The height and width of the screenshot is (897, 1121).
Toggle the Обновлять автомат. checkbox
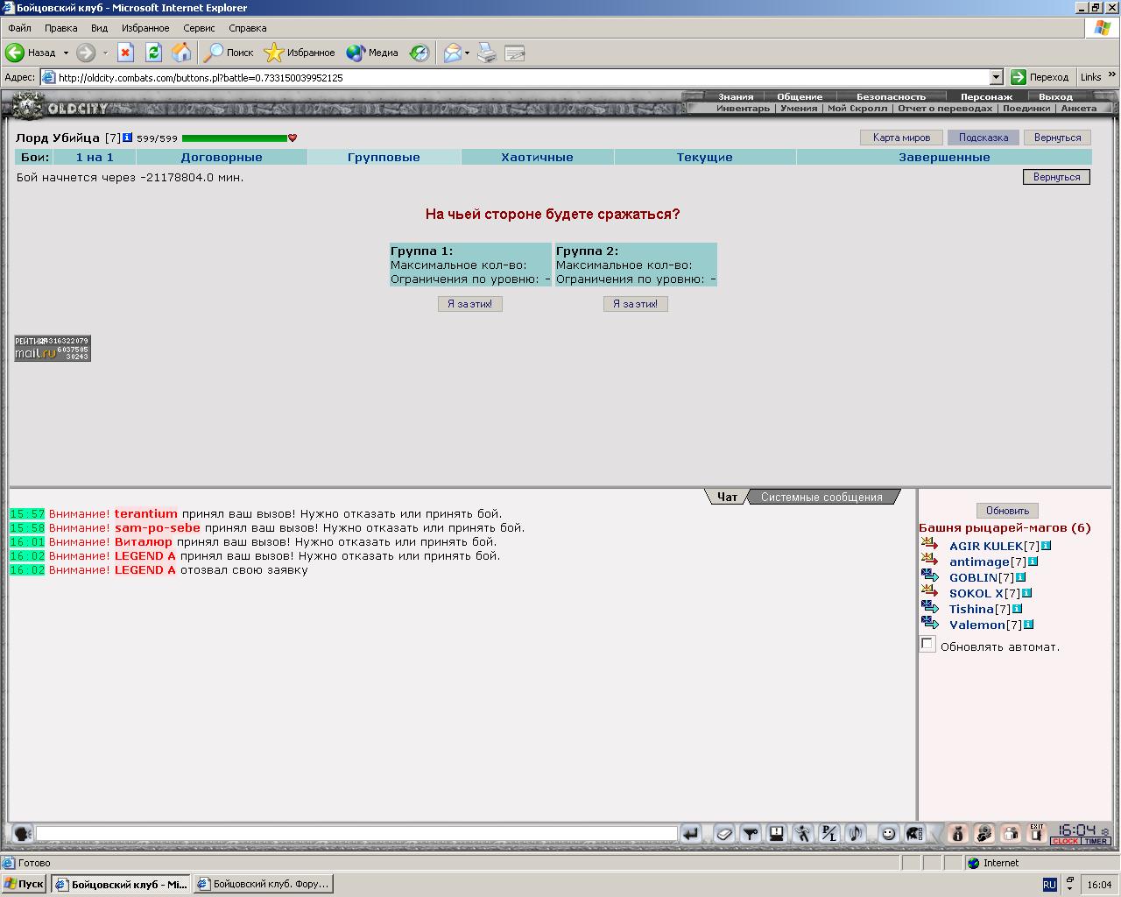click(927, 644)
